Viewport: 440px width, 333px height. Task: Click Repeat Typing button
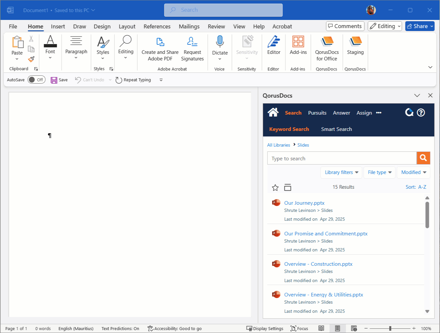coord(133,80)
